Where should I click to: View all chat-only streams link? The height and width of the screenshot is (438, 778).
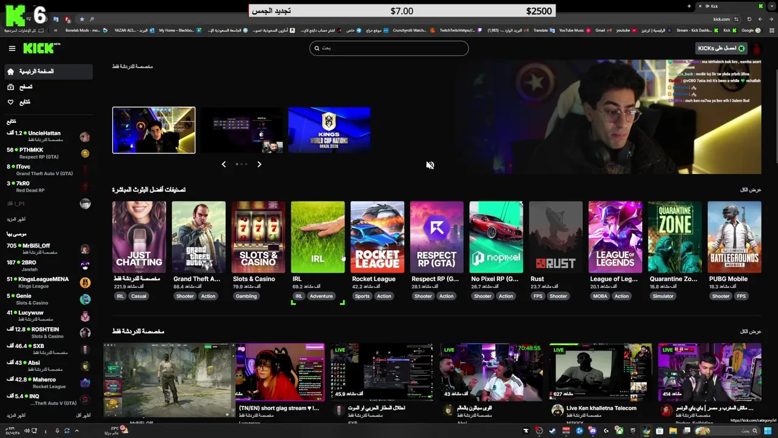click(x=751, y=332)
